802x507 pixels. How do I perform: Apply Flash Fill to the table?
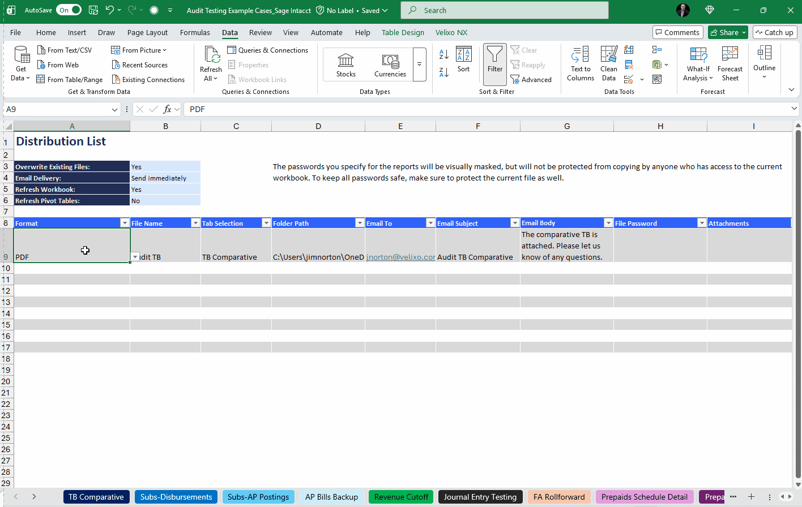tap(629, 50)
